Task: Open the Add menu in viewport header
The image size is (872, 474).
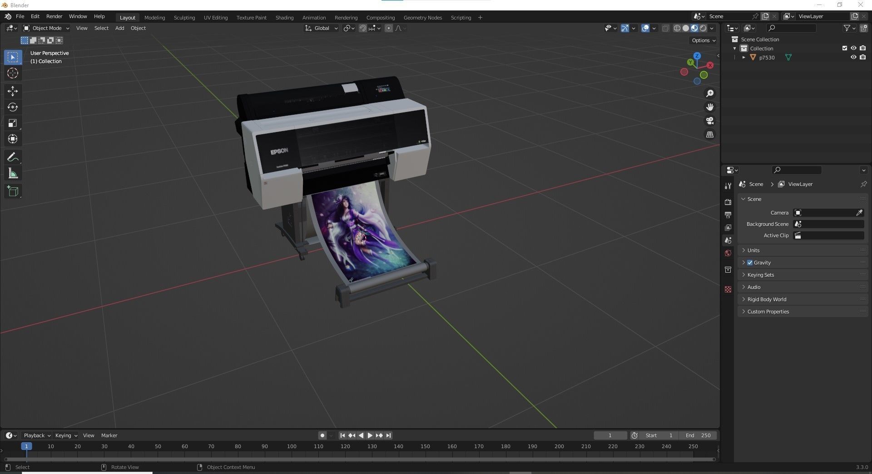Action: point(119,28)
